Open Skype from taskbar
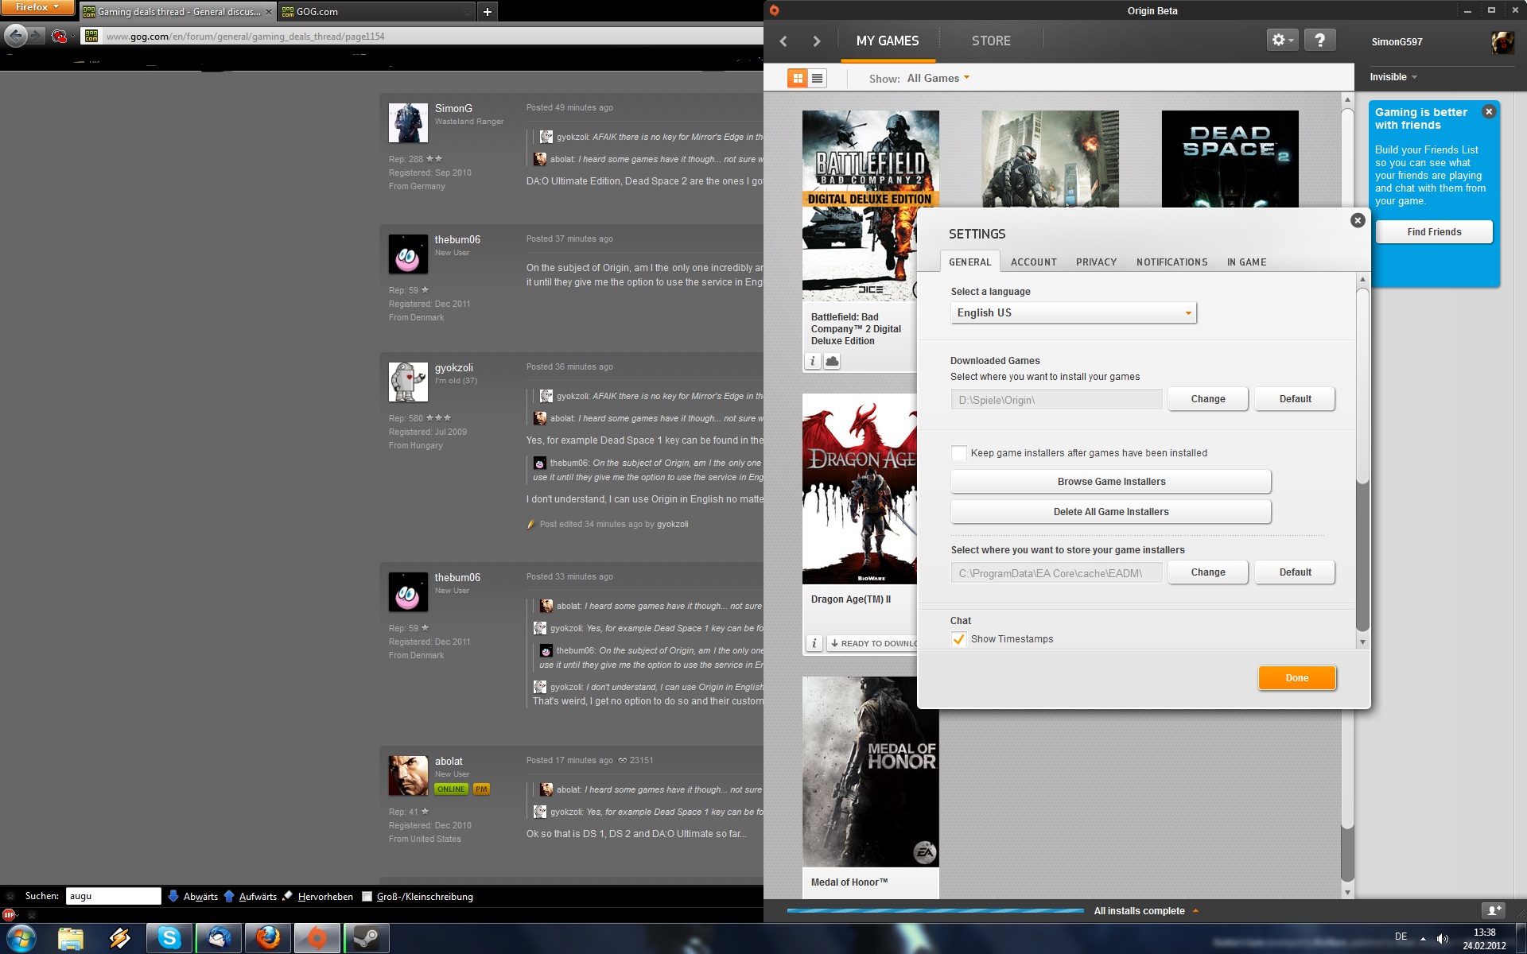 169,939
